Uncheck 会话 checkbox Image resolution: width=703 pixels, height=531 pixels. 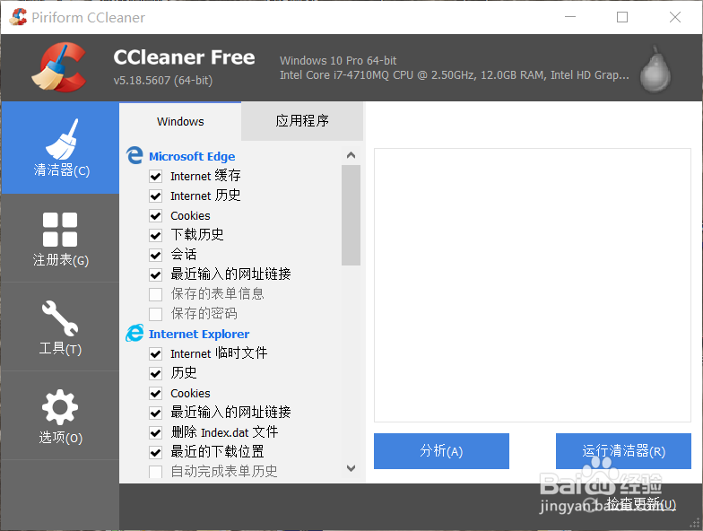coord(156,255)
